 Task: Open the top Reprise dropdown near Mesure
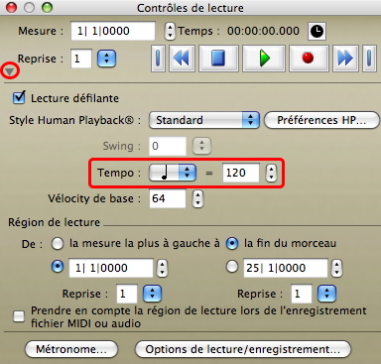coord(106,59)
